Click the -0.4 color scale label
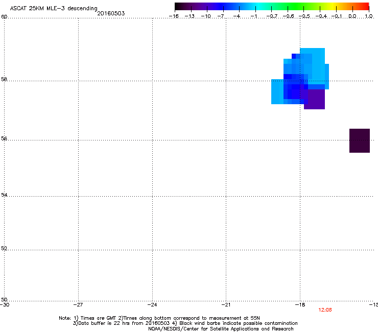378x332 pixels. pos(321,16)
